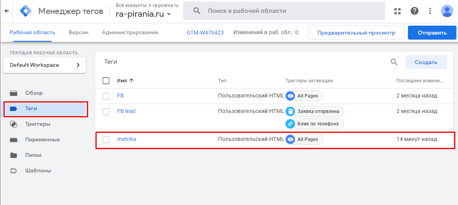This screenshot has height=205, width=458.
Task: Switch to the Версии tab
Action: click(x=78, y=33)
